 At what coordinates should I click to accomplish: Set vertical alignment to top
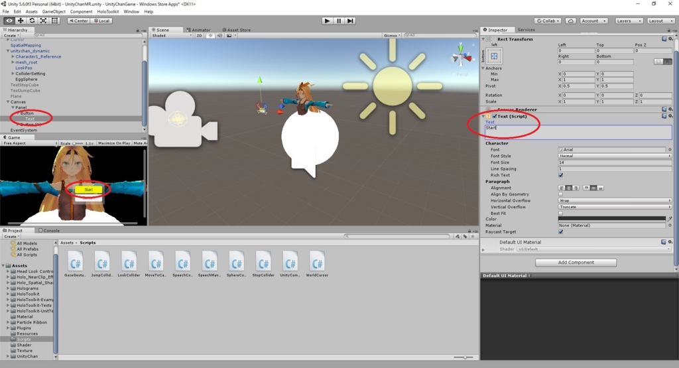[x=586, y=188]
